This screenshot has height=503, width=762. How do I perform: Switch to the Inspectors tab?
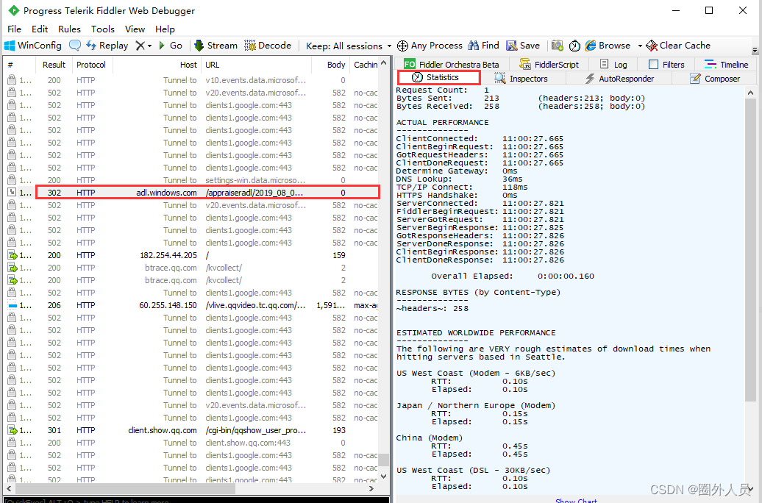pos(521,78)
